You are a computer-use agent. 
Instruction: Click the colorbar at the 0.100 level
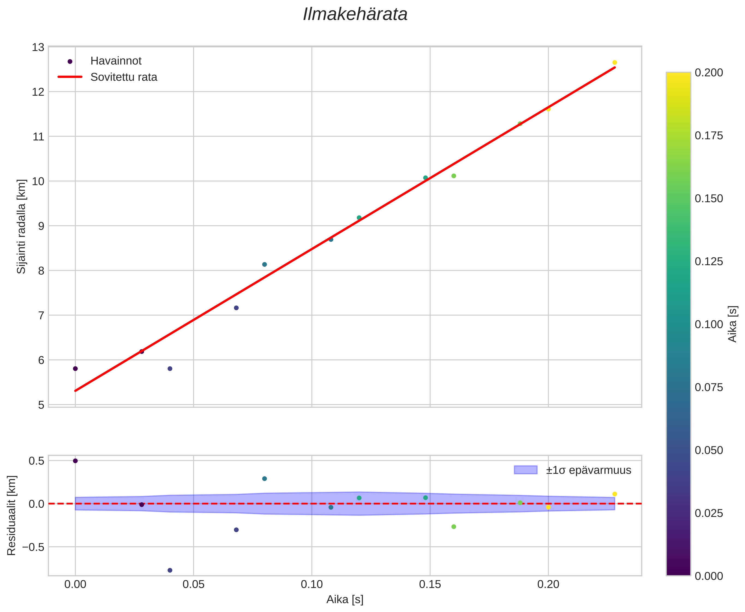coord(678,324)
